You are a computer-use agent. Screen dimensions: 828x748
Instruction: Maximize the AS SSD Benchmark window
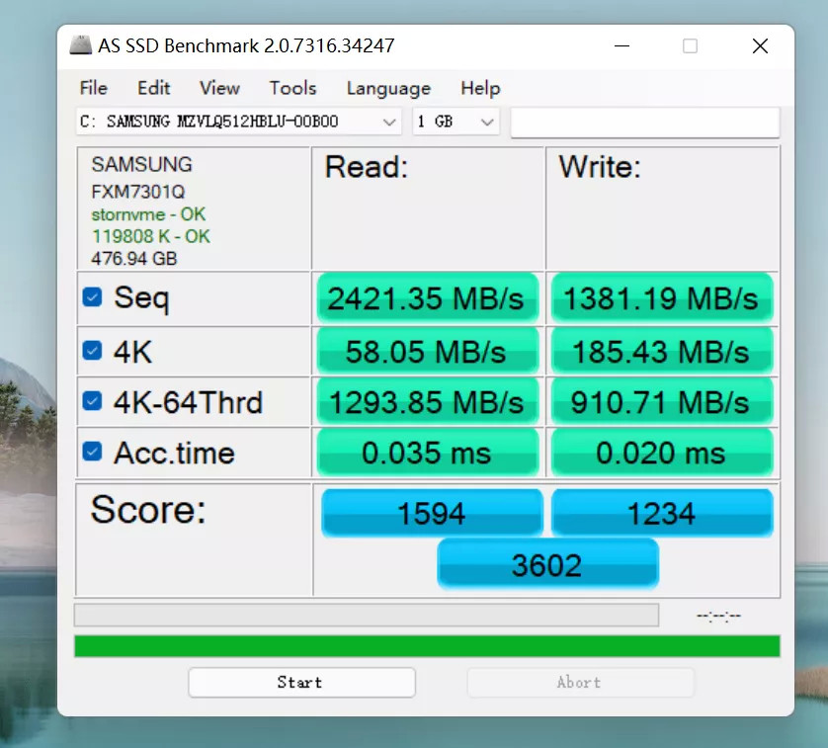[690, 46]
